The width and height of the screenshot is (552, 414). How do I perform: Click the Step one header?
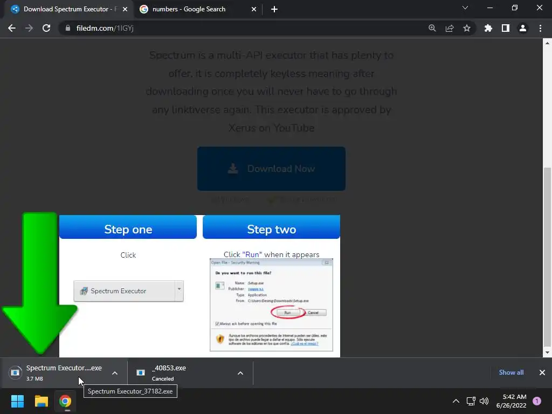[128, 227]
